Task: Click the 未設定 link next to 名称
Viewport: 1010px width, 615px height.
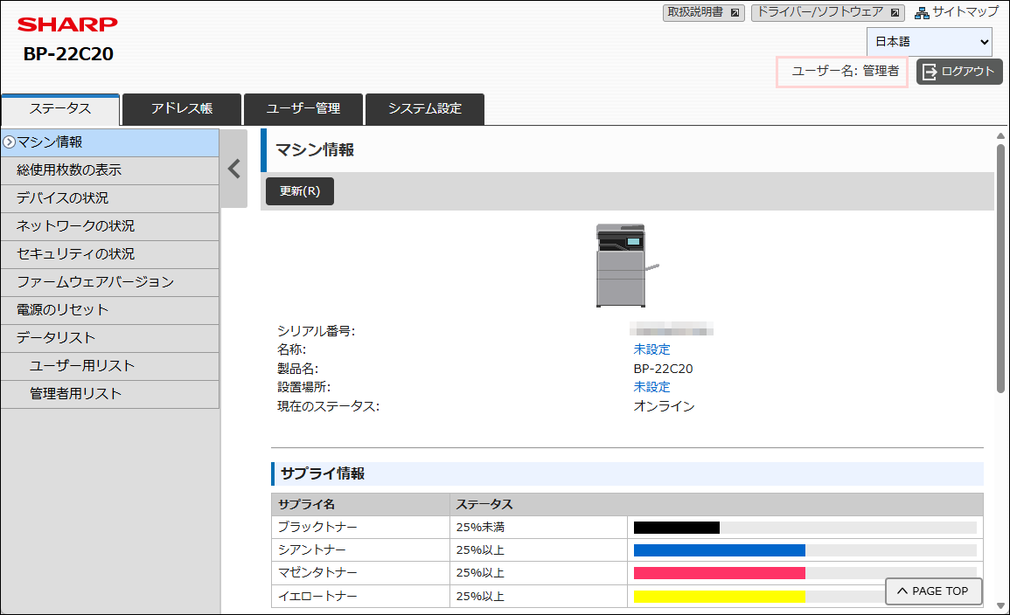Action: (x=651, y=350)
